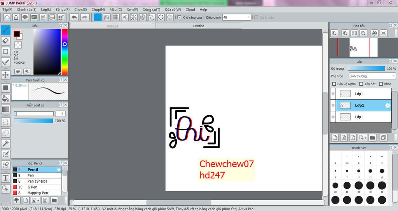The height and width of the screenshot is (211, 398).
Task: Undock the Hoa tiêu navigator panel
Action: tap(391, 25)
